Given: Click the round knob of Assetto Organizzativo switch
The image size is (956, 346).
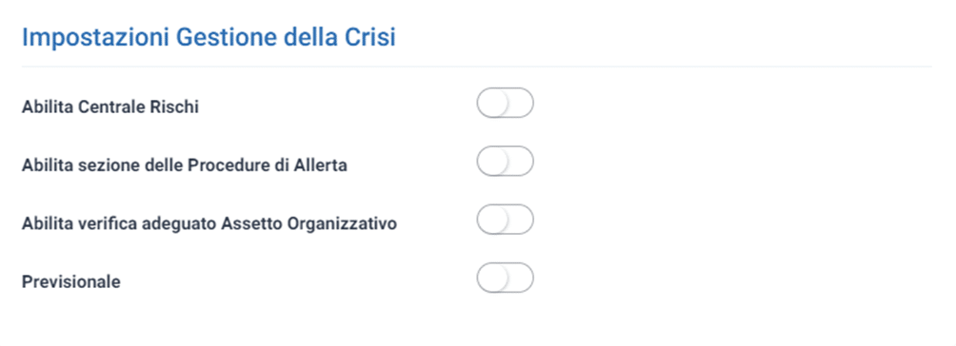Looking at the screenshot, I should click(x=492, y=220).
